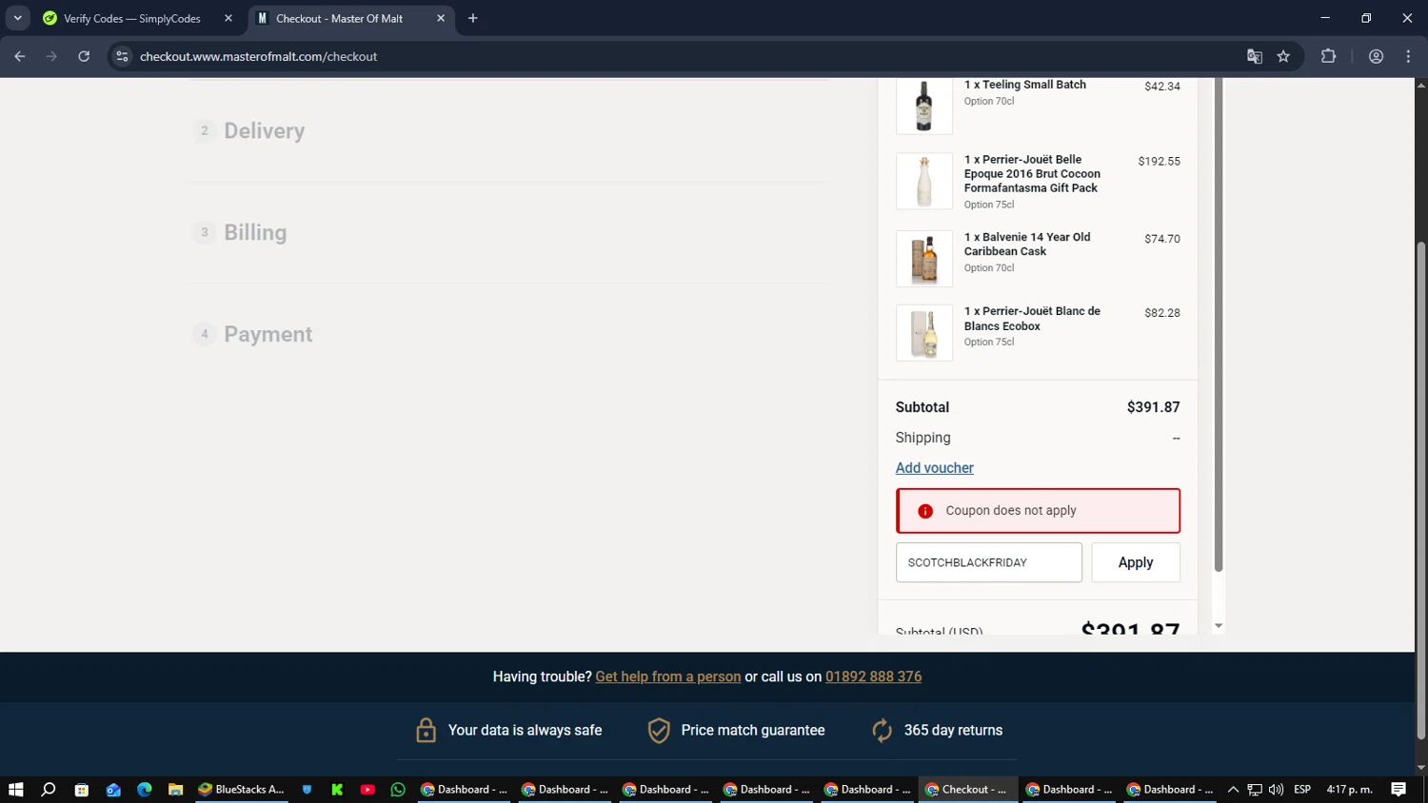1428x803 pixels.
Task: Click the shield price match icon
Action: pyautogui.click(x=658, y=730)
